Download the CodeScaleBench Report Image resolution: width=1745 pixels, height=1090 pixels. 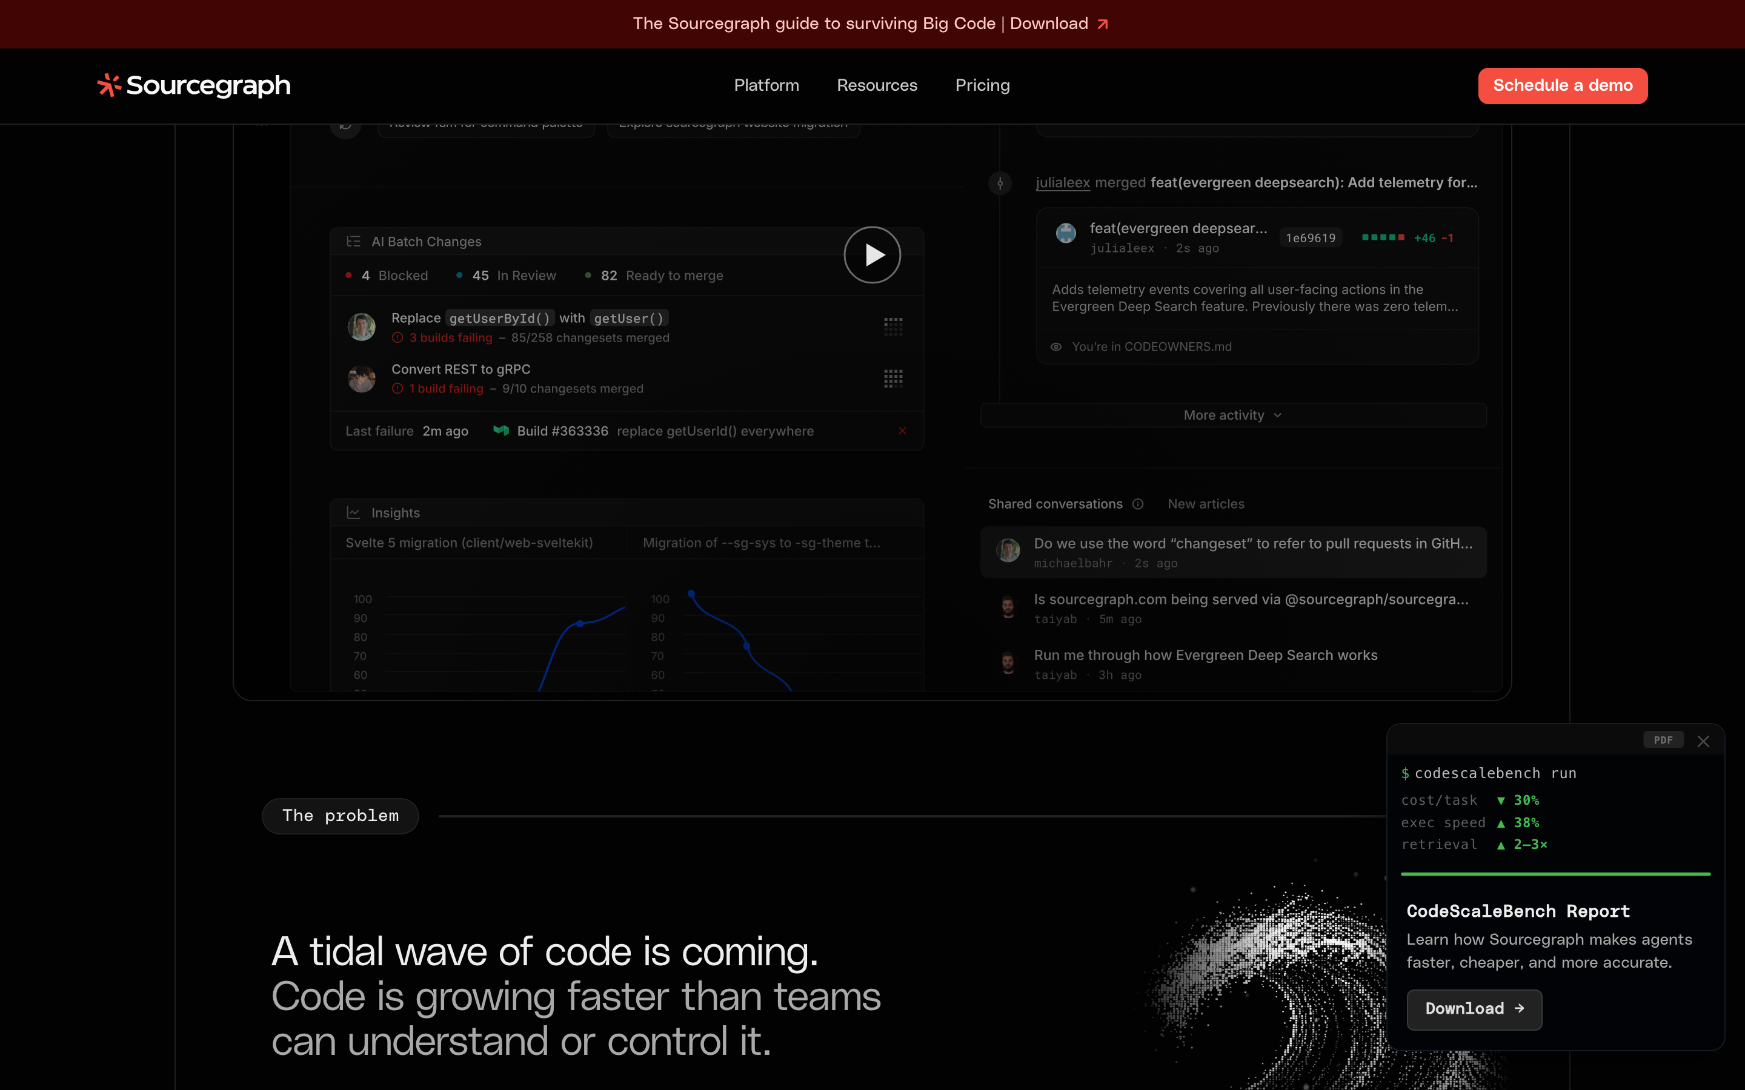coord(1474,1008)
